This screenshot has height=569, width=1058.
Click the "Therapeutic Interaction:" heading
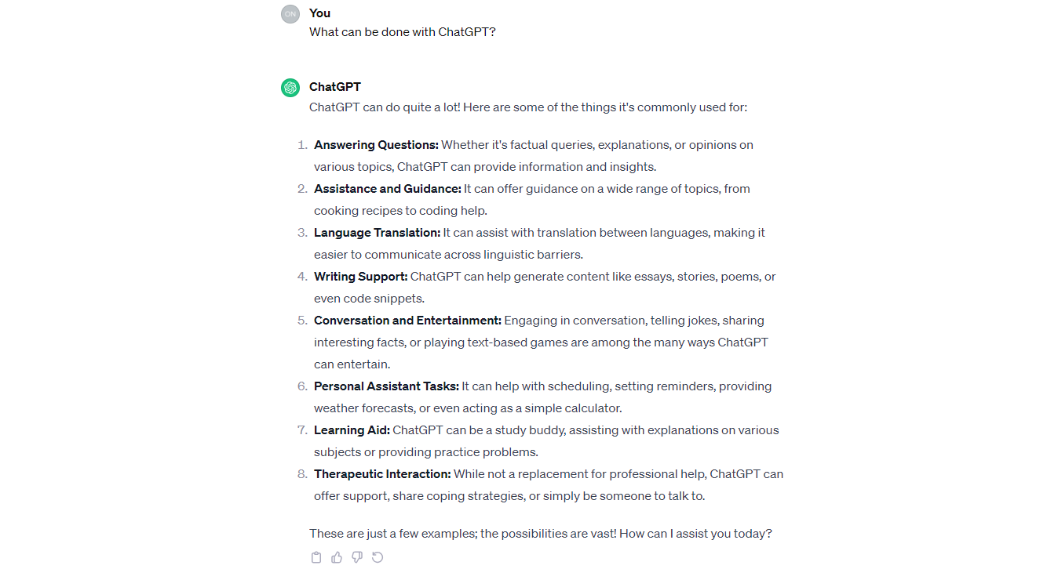click(x=382, y=474)
